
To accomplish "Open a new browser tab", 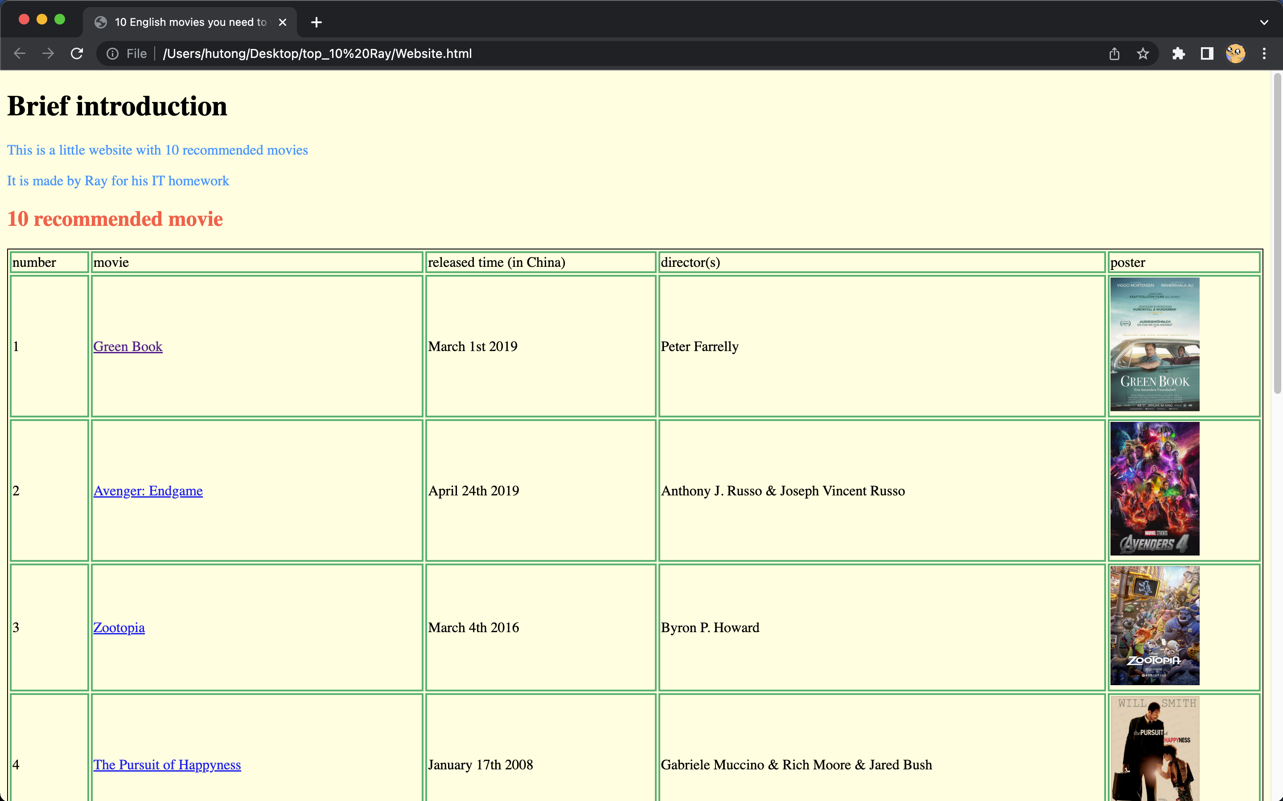I will [x=317, y=22].
